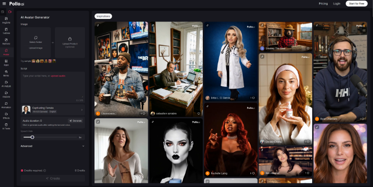373x187 pixels.
Task: Open AI Tools in the sidebar
Action: coord(6,126)
